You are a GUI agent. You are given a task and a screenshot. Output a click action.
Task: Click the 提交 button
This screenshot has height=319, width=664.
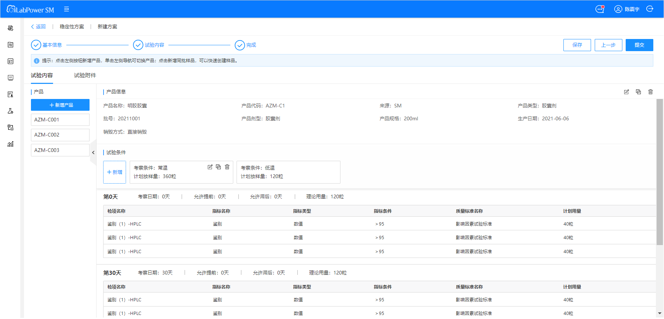pos(639,45)
